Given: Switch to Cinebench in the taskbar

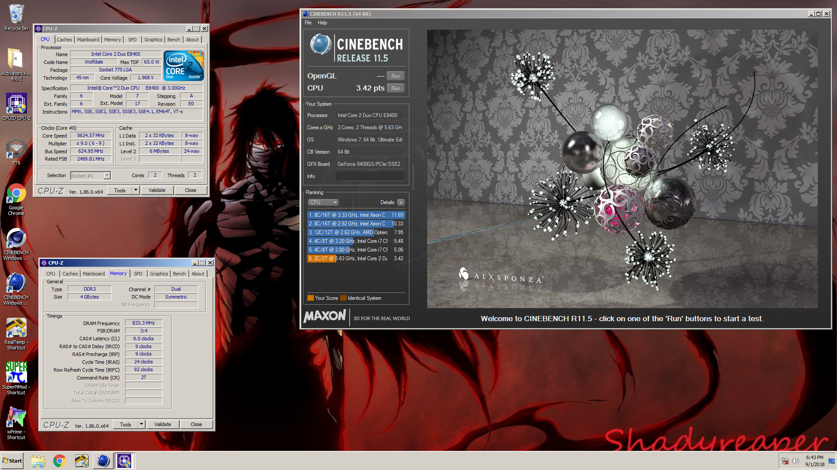Looking at the screenshot, I should [103, 461].
